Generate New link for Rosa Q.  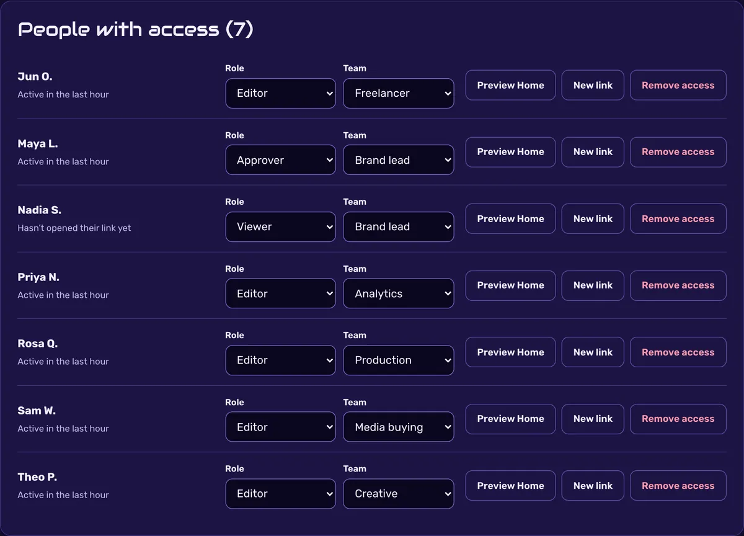[593, 352]
